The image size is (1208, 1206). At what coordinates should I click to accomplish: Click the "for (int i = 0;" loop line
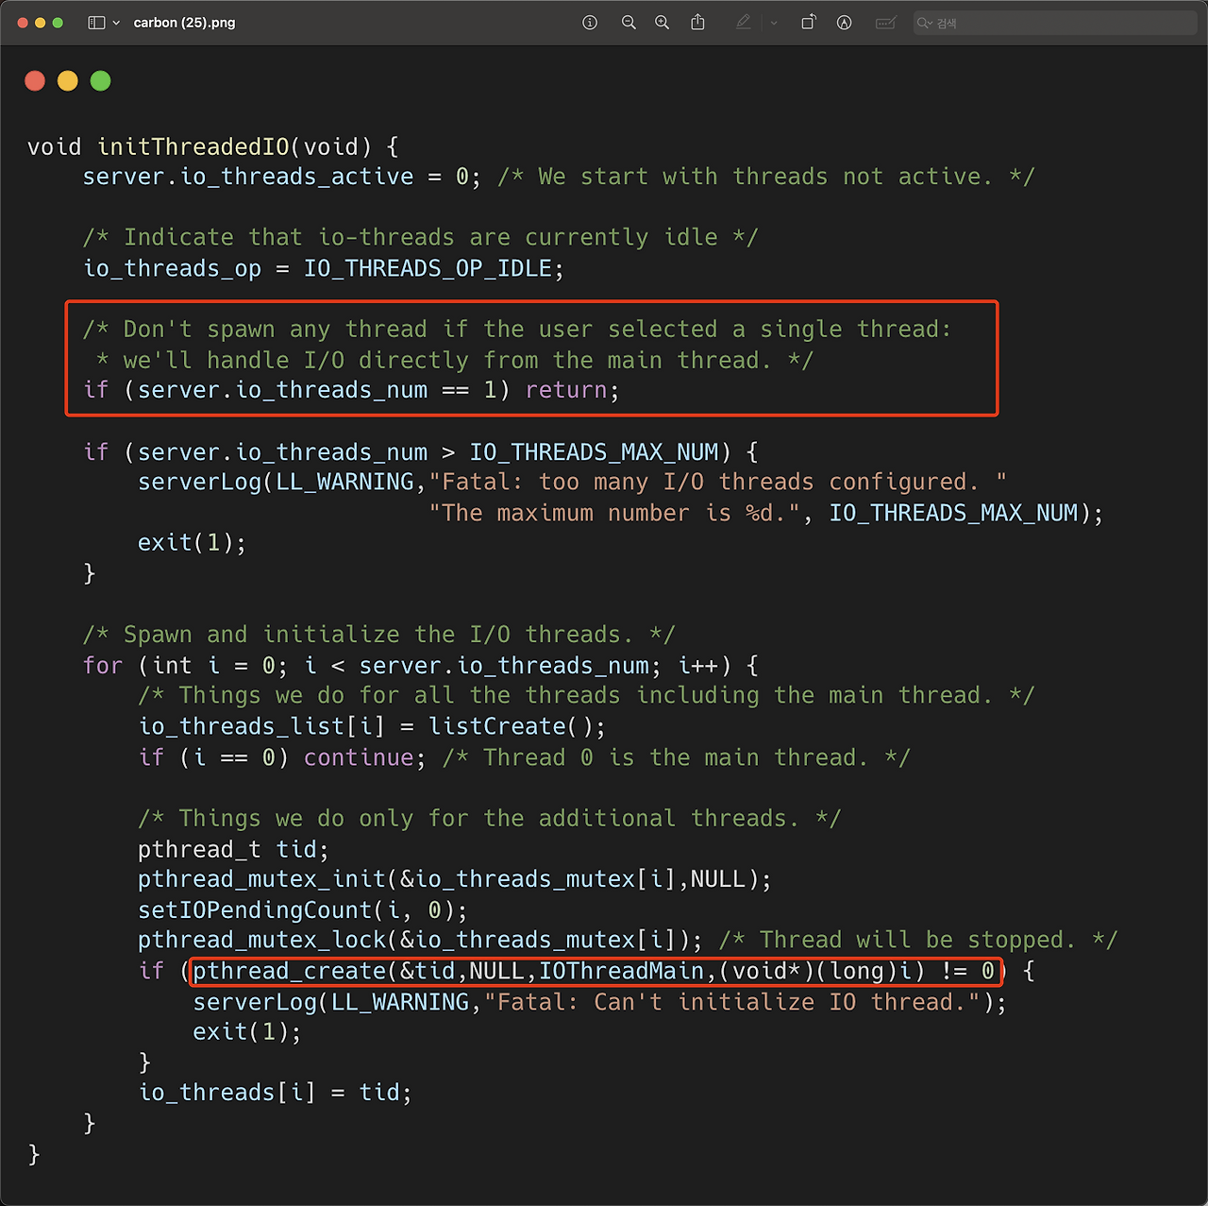point(421,666)
